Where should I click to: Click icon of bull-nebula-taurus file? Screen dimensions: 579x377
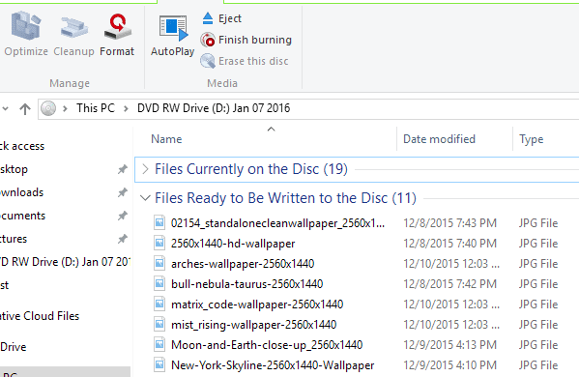point(159,283)
